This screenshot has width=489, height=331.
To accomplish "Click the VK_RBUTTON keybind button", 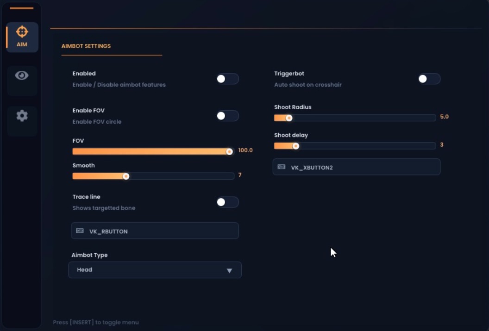I will [x=155, y=231].
